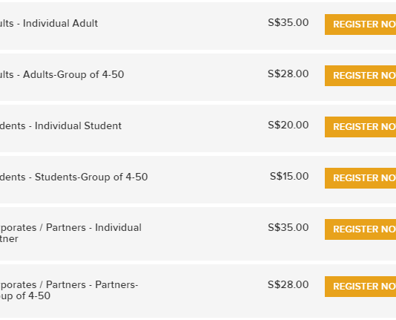Select the Individual Adult ticket label
Screen dimensions: 396x320
(49, 23)
